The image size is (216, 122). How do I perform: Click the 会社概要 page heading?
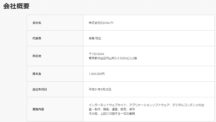16,6
